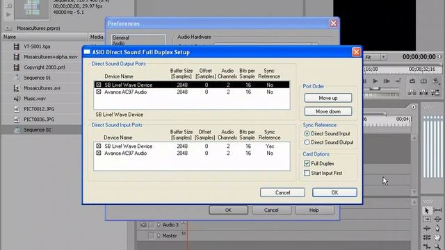Image resolution: width=445 pixels, height=250 pixels.
Task: Click the PICT0012.JPG image icon
Action: pyautogui.click(x=17, y=109)
